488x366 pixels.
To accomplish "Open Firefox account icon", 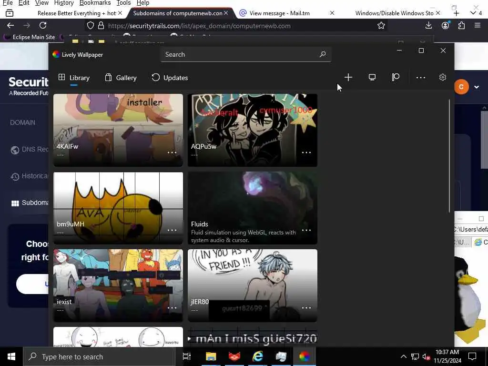I will click(446, 26).
